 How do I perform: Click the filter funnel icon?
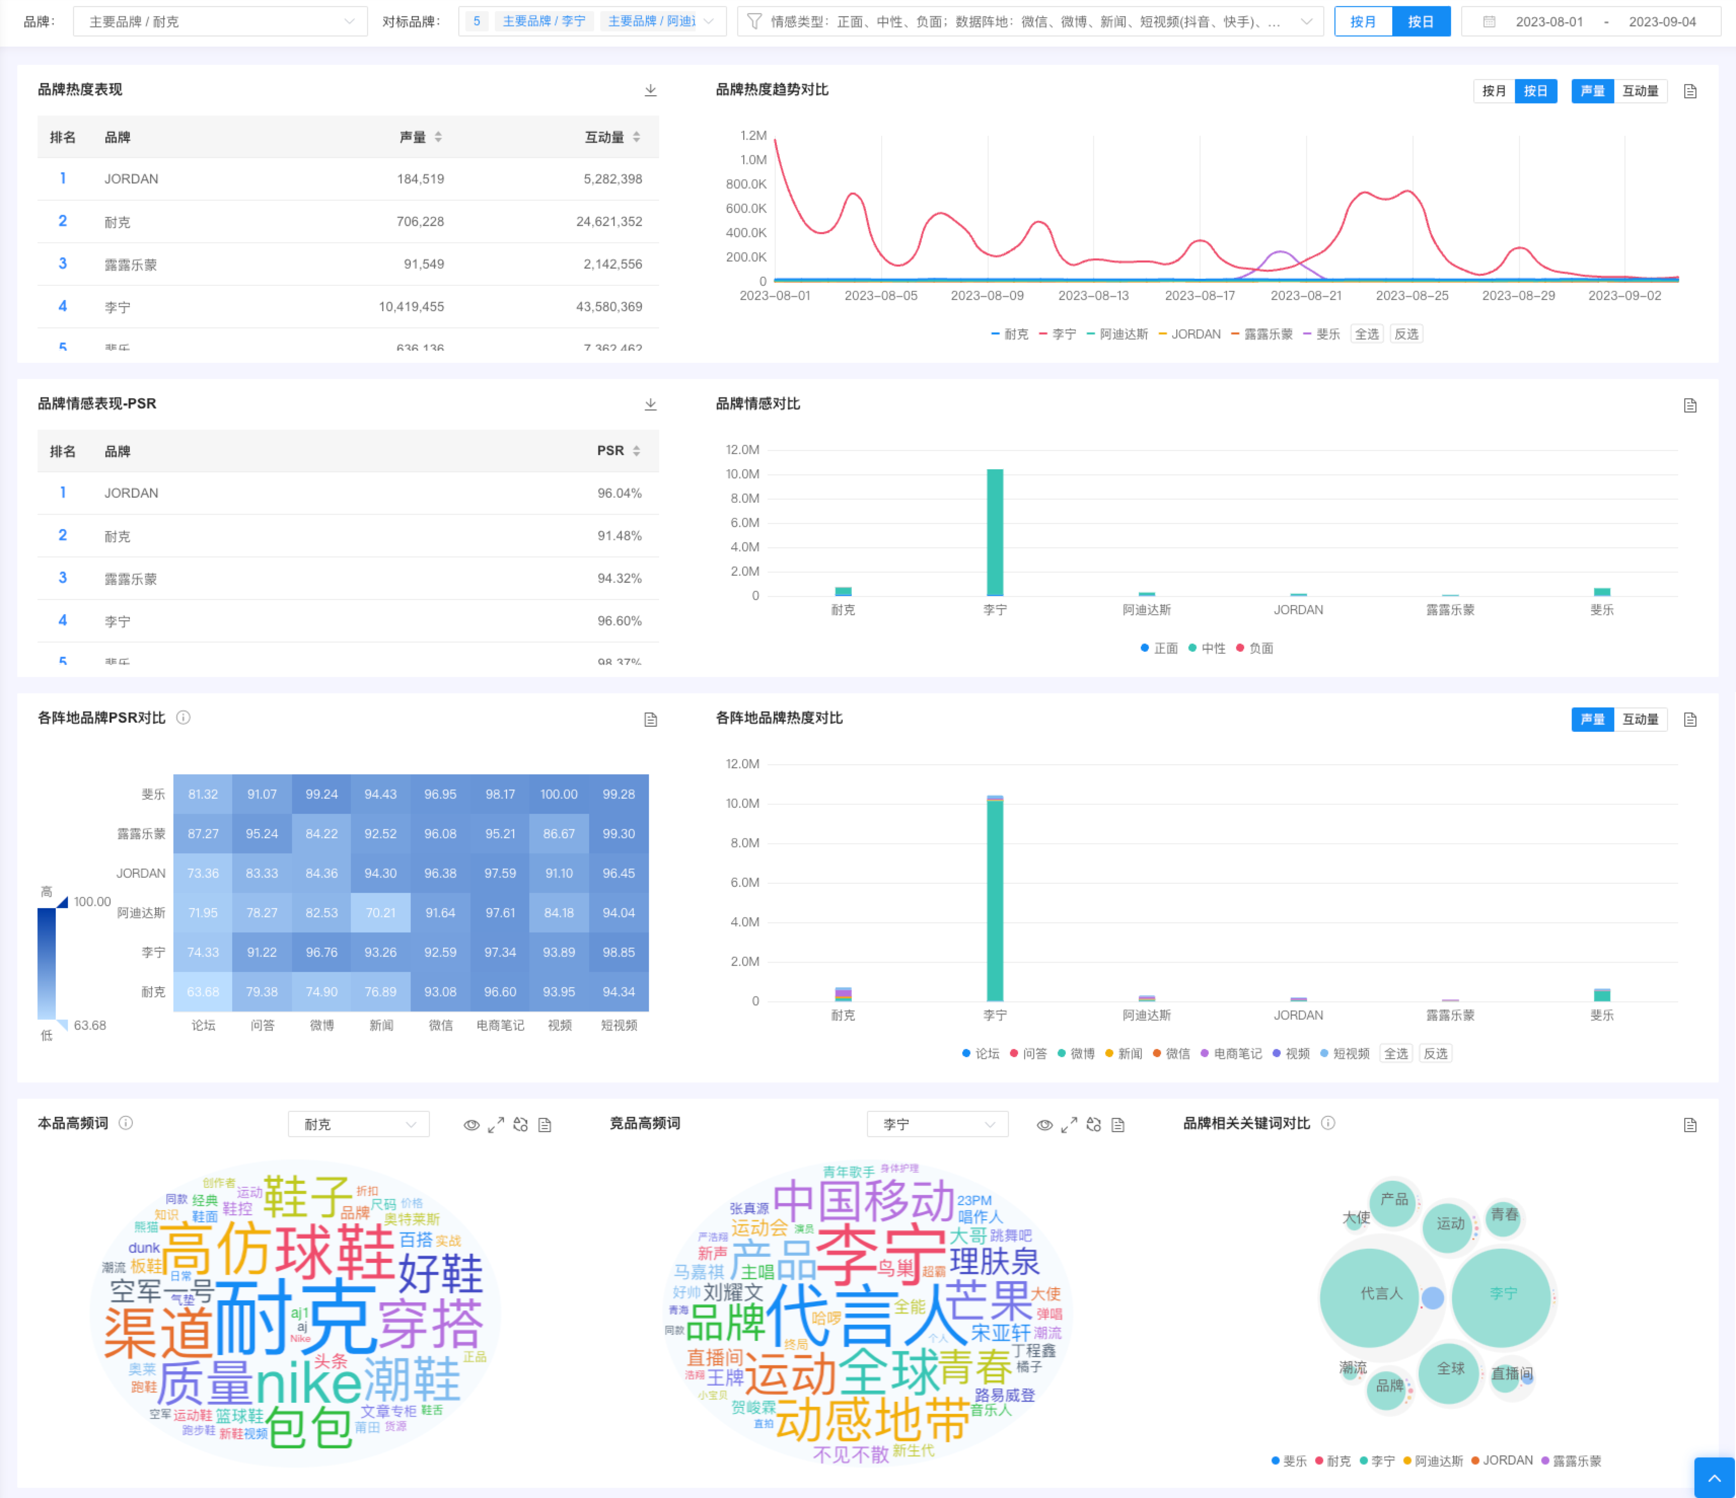click(754, 21)
